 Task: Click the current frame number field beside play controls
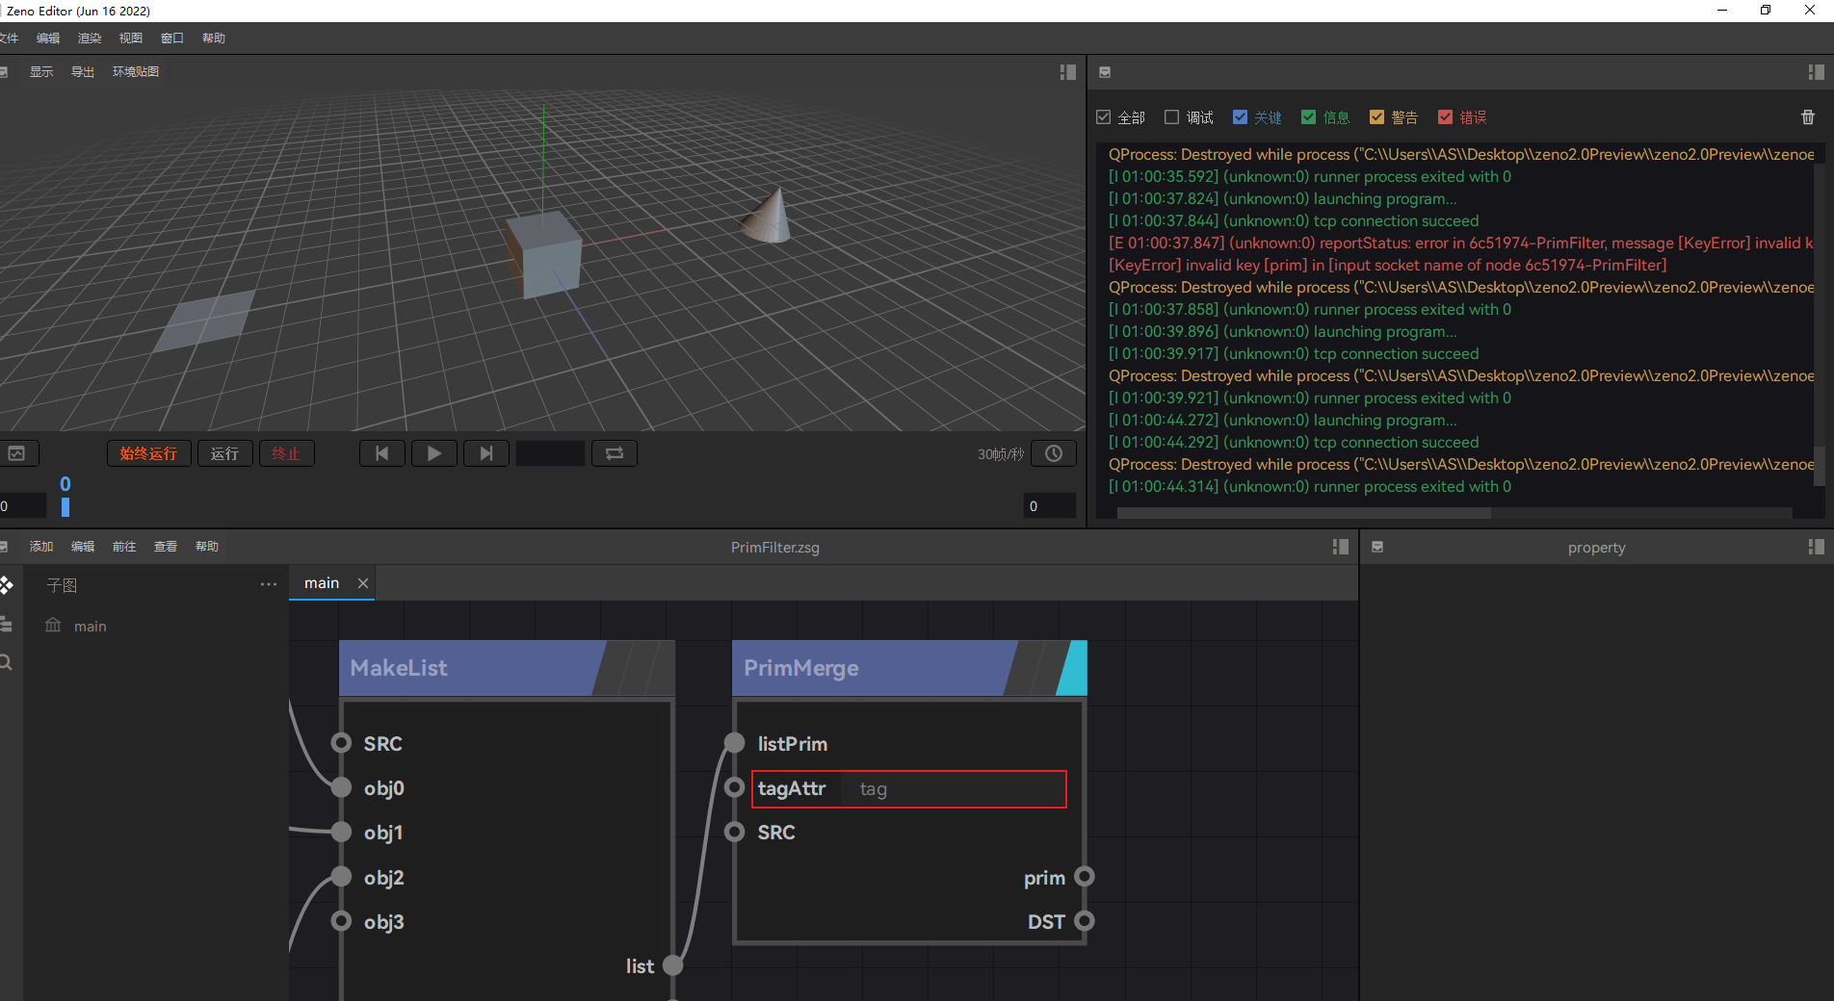click(550, 453)
